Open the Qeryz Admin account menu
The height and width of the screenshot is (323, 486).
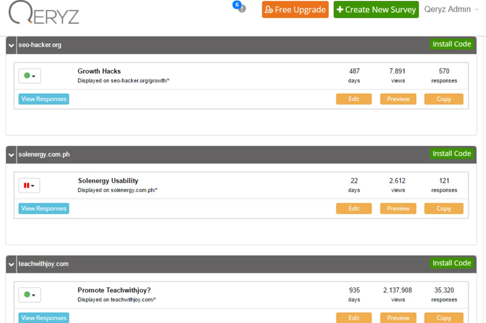[x=451, y=9]
